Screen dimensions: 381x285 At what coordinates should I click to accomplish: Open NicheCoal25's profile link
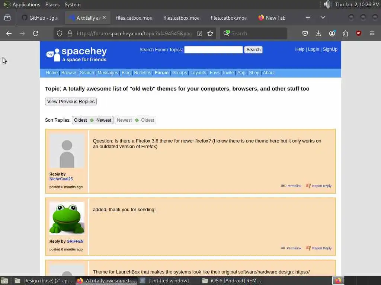tap(61, 179)
